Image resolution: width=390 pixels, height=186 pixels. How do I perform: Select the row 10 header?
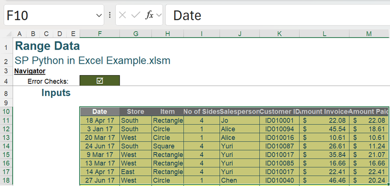[x=6, y=112]
